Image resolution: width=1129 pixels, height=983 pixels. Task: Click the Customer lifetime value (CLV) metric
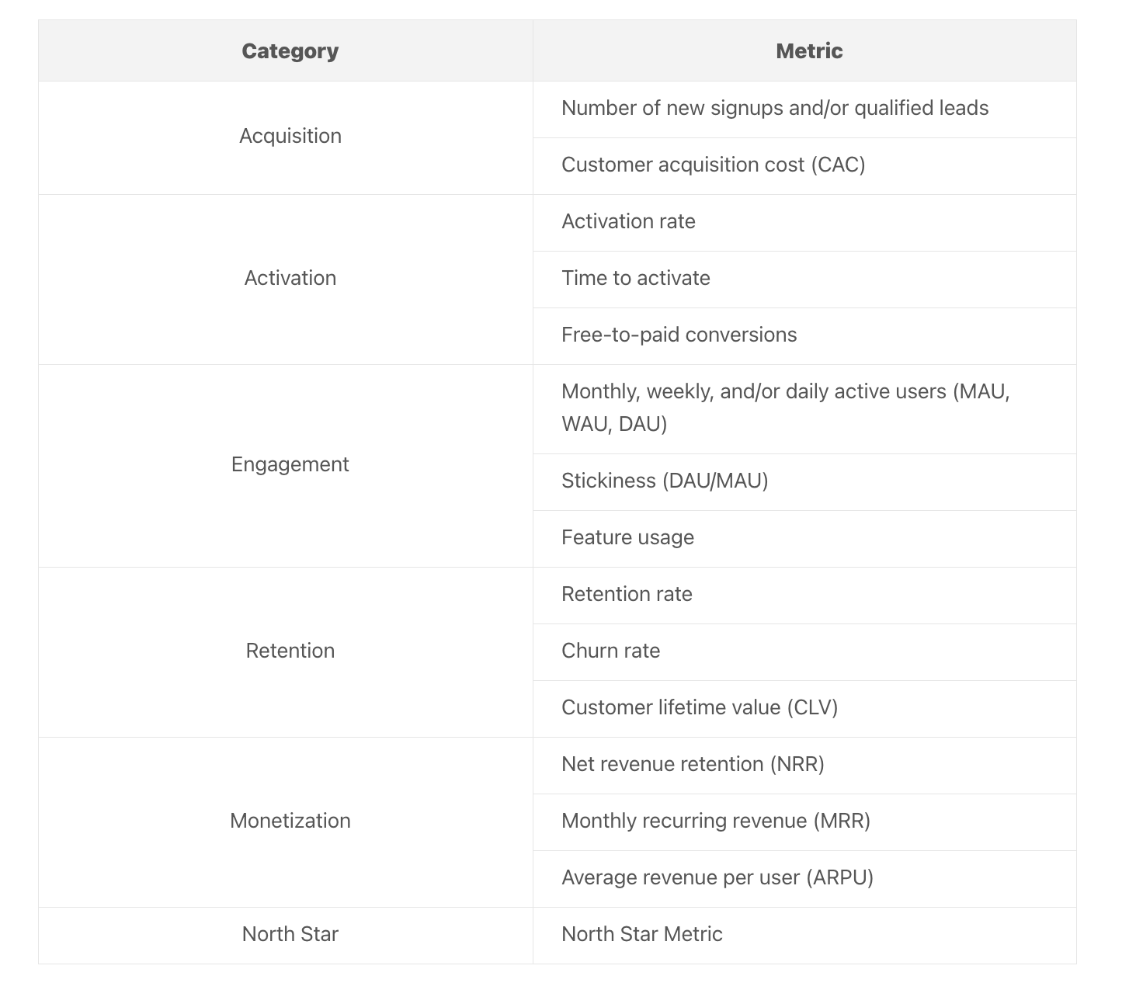tap(700, 707)
